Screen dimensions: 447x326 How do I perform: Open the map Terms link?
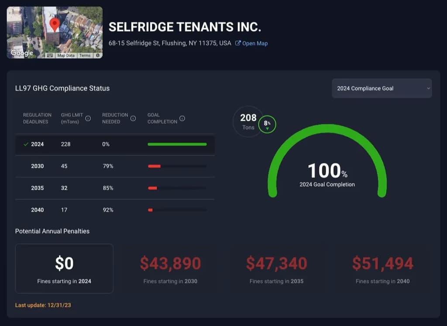coord(85,55)
